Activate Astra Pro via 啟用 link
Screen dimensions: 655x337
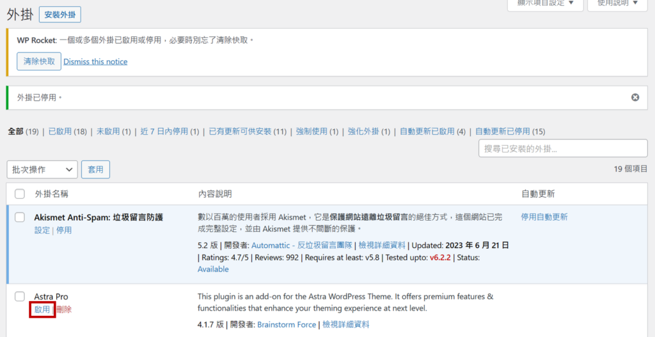42,310
